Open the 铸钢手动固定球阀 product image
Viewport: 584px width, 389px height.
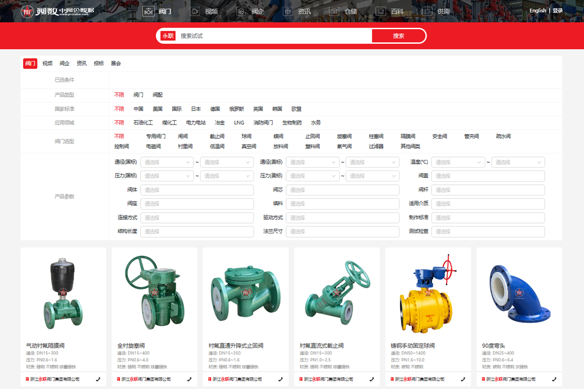pos(428,292)
